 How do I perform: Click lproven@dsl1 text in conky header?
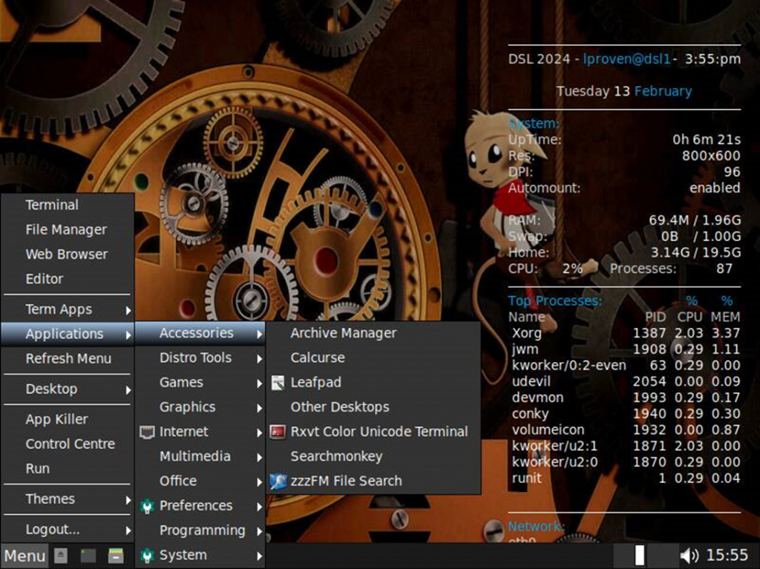(626, 59)
